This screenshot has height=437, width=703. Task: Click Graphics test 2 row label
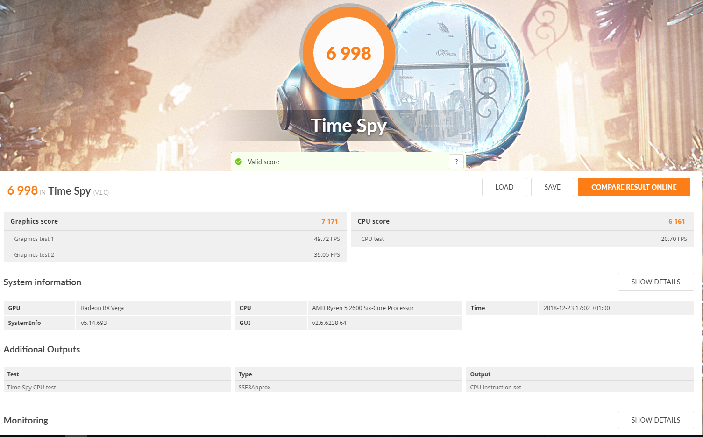tap(34, 254)
